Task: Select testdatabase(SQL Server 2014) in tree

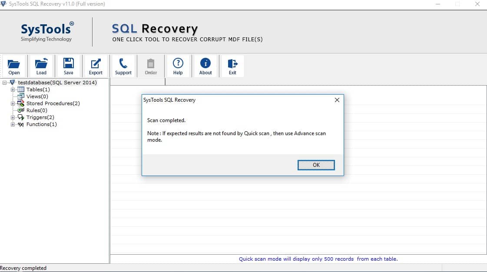Action: point(57,82)
